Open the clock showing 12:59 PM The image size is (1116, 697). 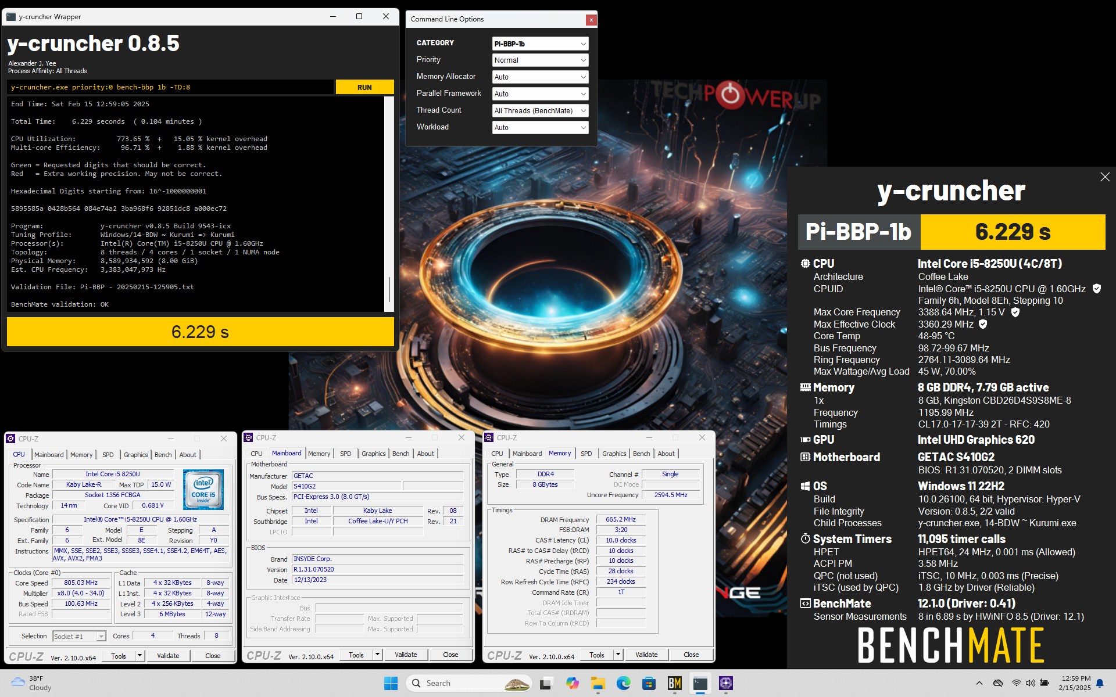pyautogui.click(x=1075, y=683)
